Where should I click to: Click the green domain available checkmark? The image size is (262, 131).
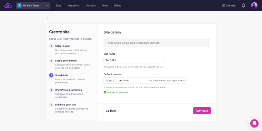click(105, 92)
